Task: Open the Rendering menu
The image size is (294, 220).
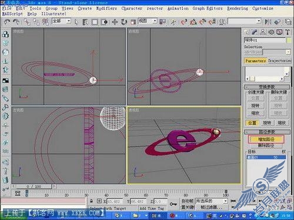Action: click(238, 8)
